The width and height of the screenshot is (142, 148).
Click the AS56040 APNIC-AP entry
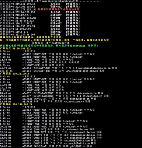click(x=35, y=146)
